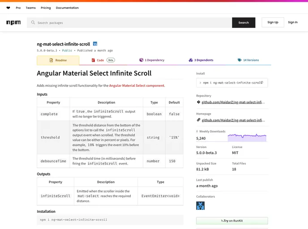Click the homepage chain link icon
The width and height of the screenshot is (308, 229).
(x=198, y=120)
